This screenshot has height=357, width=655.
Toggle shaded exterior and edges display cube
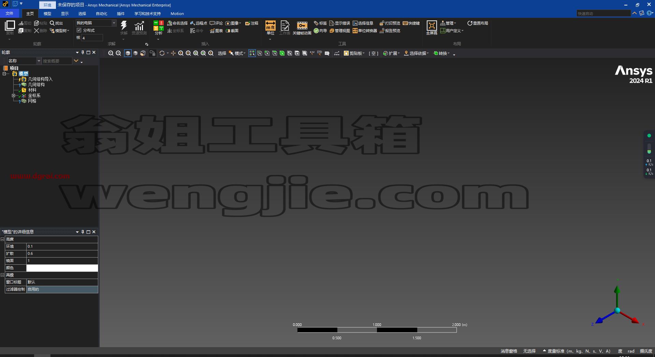[x=128, y=53]
